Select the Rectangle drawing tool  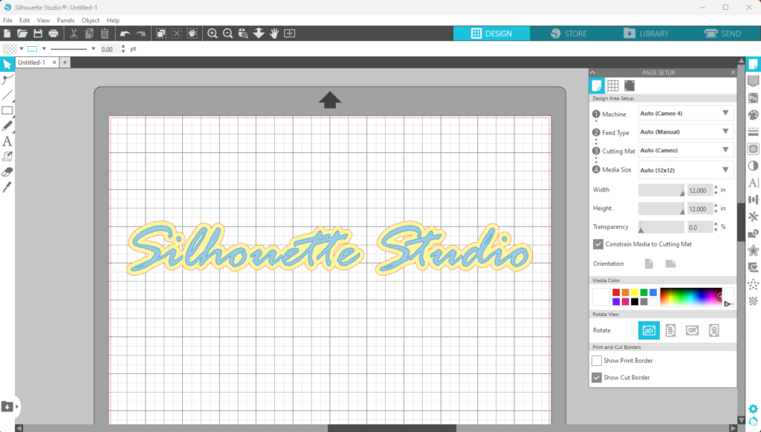[x=7, y=111]
